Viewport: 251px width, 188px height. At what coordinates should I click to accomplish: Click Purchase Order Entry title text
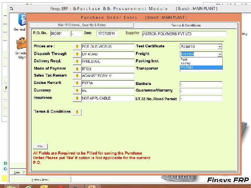point(109,17)
